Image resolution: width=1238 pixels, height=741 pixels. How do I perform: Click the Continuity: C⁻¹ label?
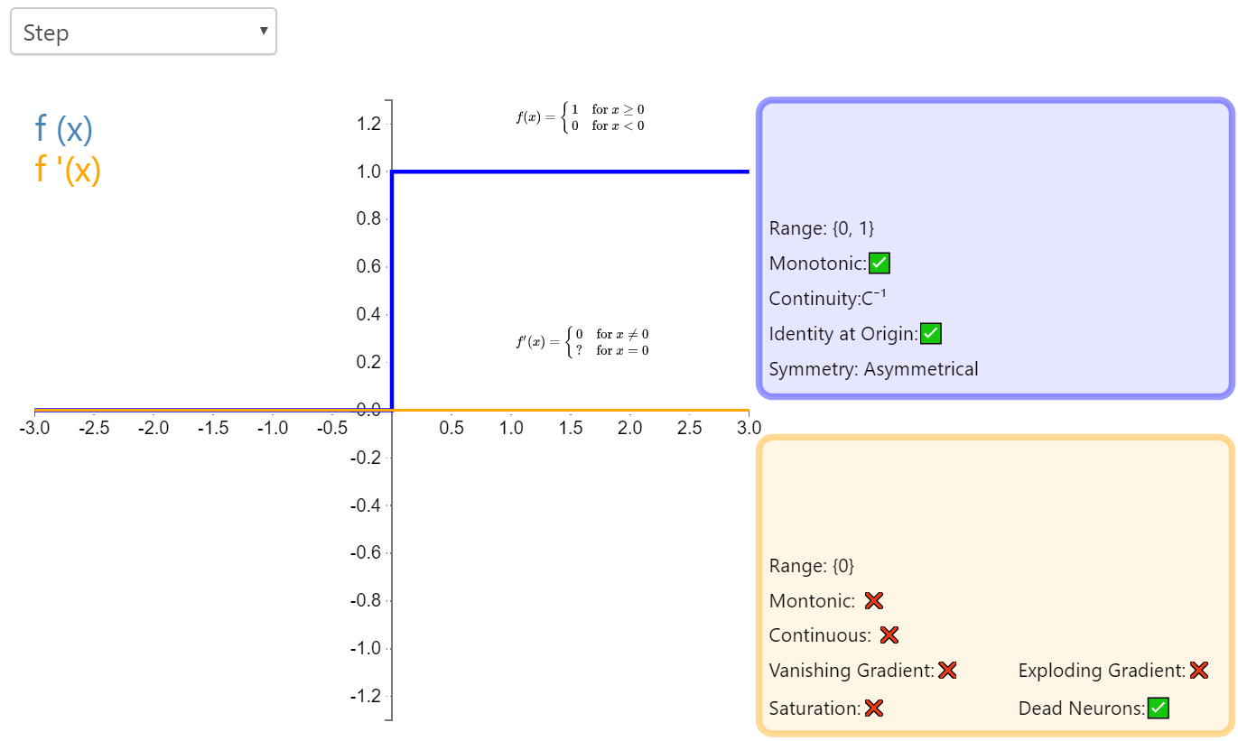tap(820, 299)
